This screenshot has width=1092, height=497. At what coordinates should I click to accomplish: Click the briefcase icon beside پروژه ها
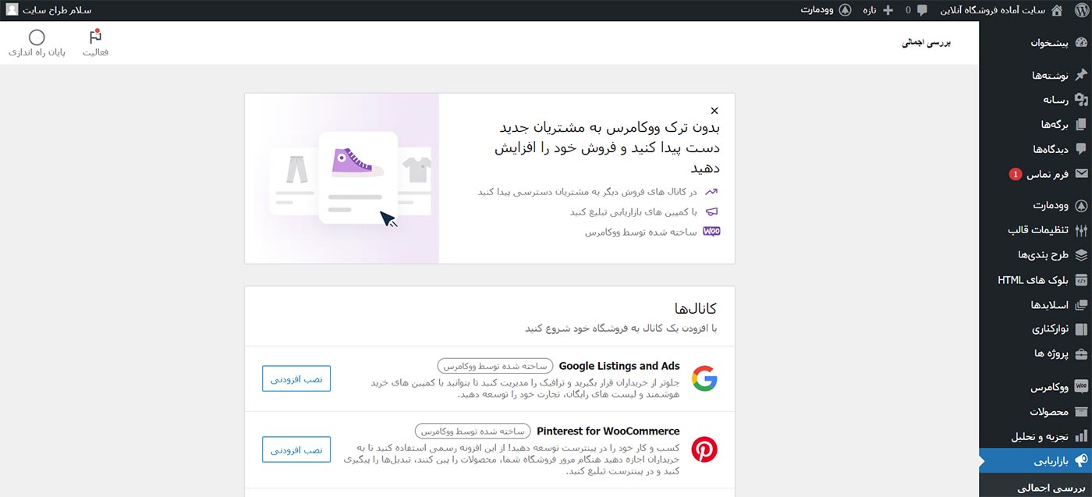point(1081,353)
